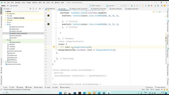169x95 pixels.
Task: Collapse the test folder
Action: [x=6, y=40]
